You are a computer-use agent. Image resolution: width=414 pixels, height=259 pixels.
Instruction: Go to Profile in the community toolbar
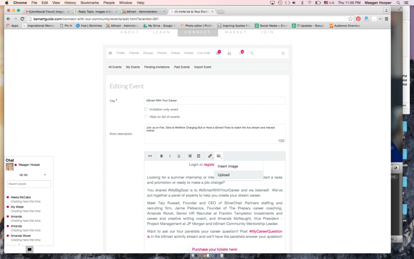121,53
